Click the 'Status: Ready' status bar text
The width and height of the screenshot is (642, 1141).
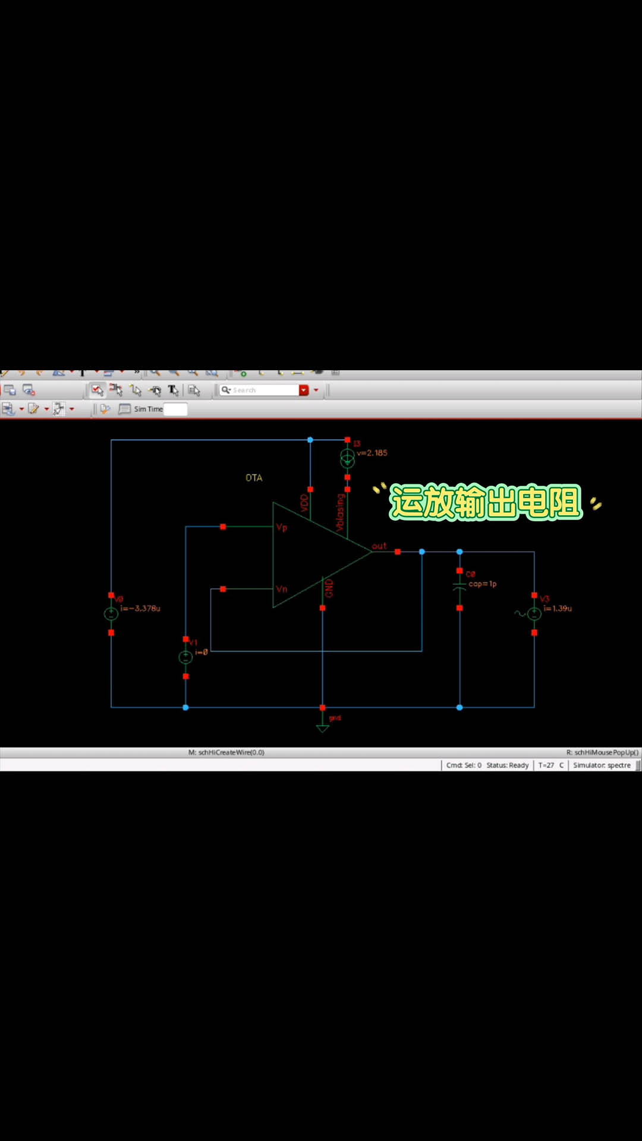[508, 765]
